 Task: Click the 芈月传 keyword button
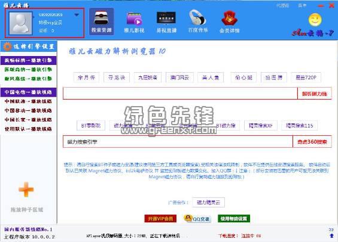[x=86, y=77]
